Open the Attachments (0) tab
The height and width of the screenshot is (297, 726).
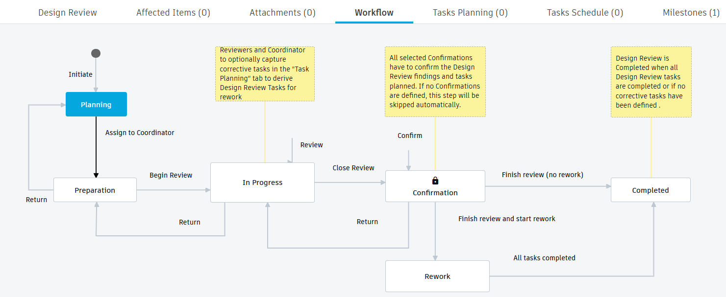point(282,12)
